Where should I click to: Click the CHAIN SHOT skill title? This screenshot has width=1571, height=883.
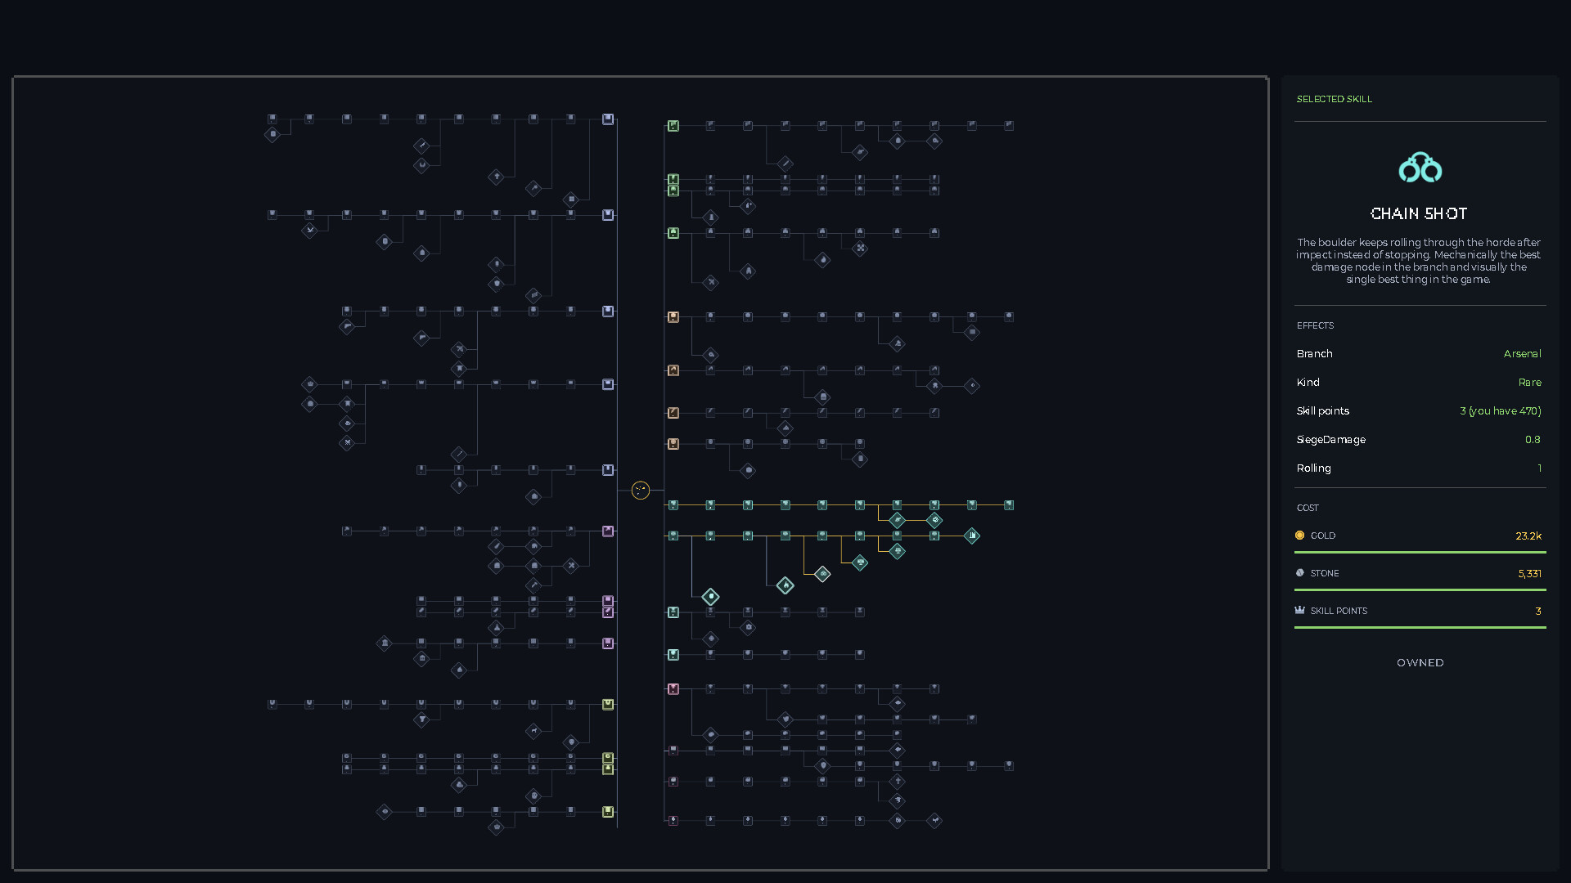(x=1420, y=213)
